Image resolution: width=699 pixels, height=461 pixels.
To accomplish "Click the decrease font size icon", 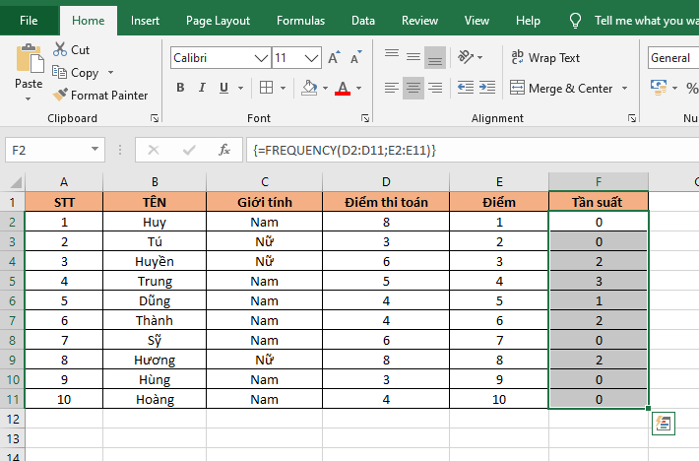I will coord(354,58).
